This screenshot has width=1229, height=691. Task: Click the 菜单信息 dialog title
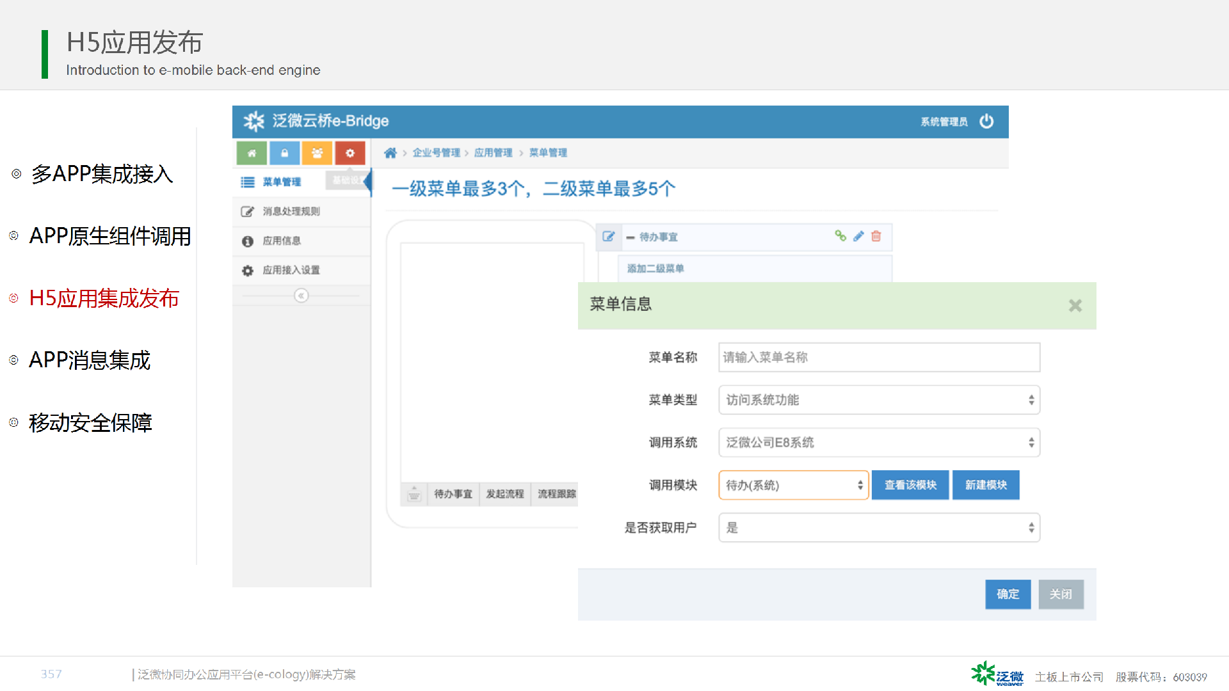(620, 304)
